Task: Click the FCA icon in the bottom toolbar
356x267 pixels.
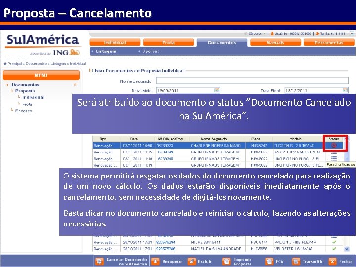Action: point(269,262)
